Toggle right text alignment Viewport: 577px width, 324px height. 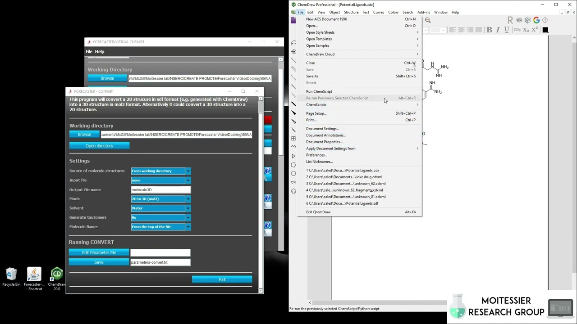(470, 30)
